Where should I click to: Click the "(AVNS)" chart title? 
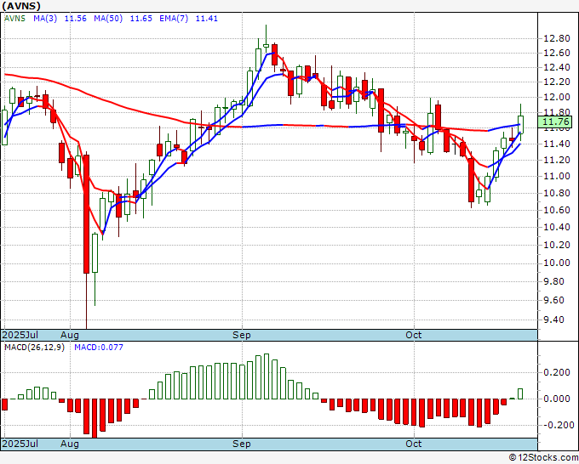pos(21,6)
